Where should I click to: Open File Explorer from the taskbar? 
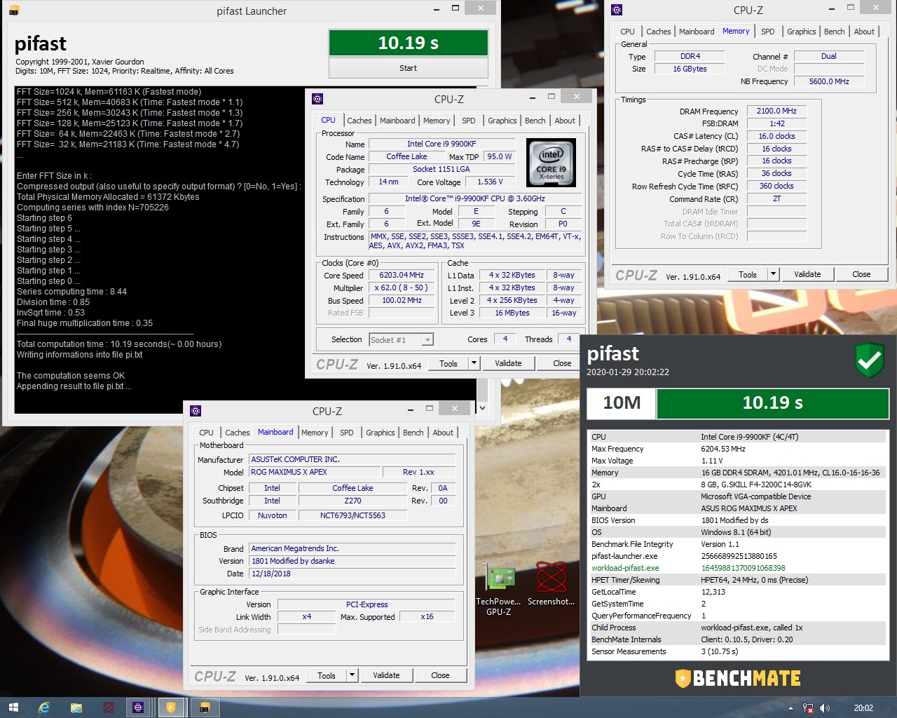tap(76, 707)
